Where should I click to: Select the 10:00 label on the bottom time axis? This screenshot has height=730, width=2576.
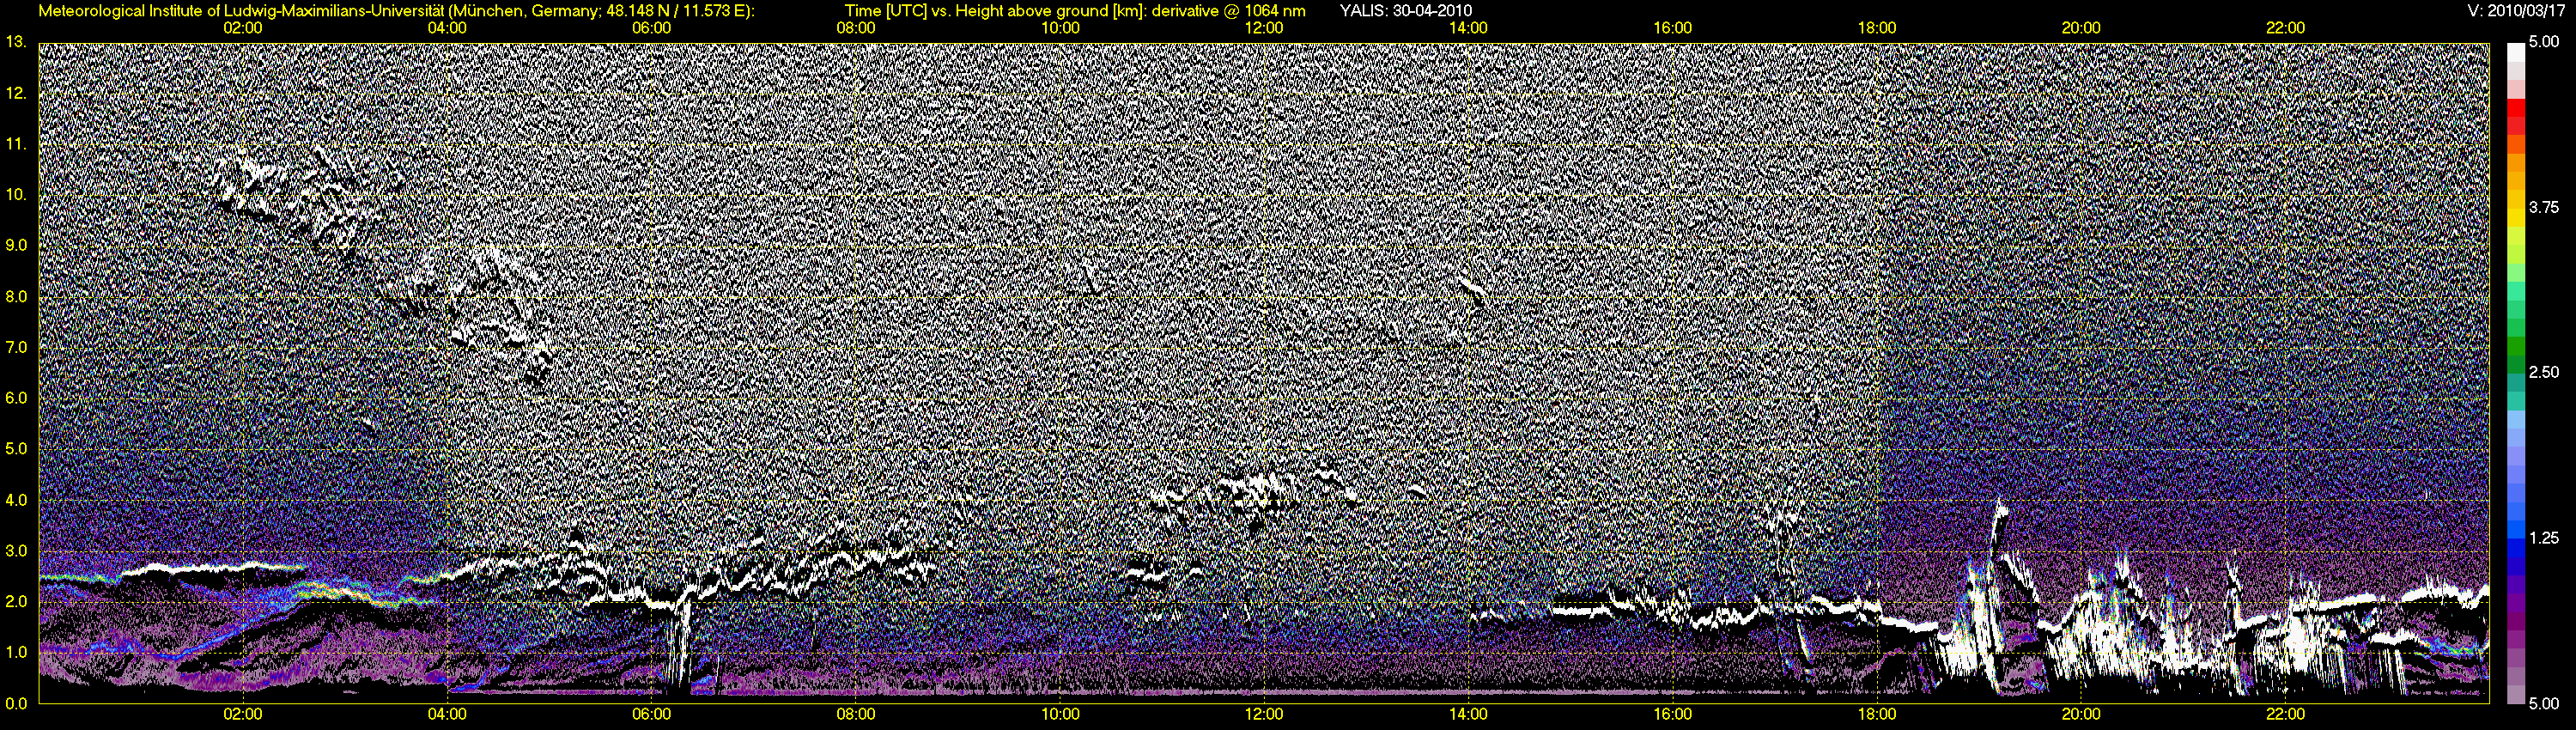1060,714
